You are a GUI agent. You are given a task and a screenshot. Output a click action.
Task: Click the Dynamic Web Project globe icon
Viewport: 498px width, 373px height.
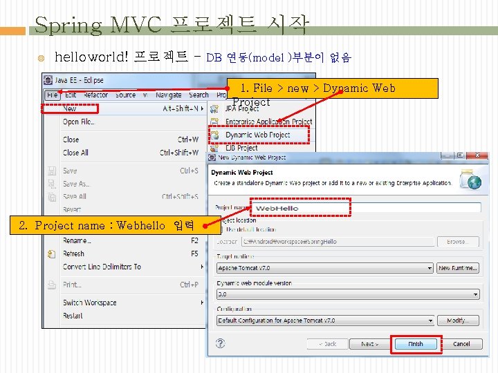tap(215, 135)
